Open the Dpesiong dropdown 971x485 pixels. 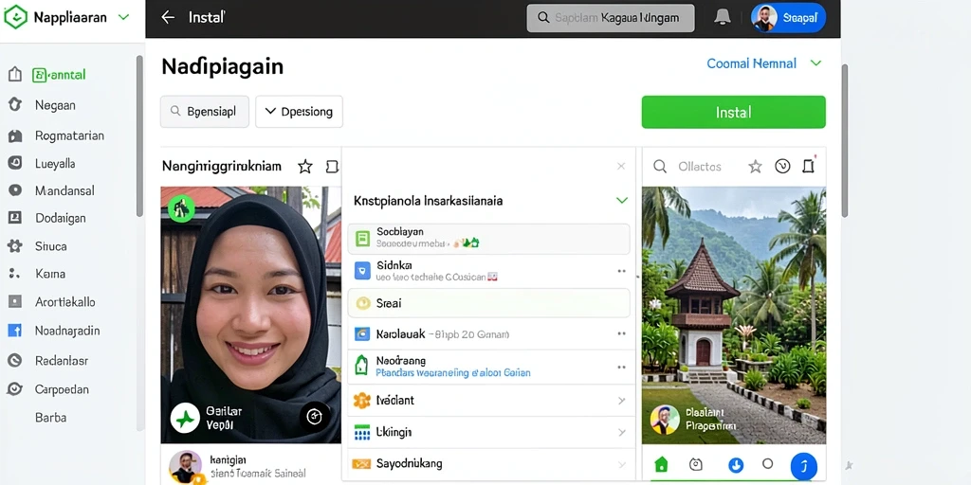point(299,112)
